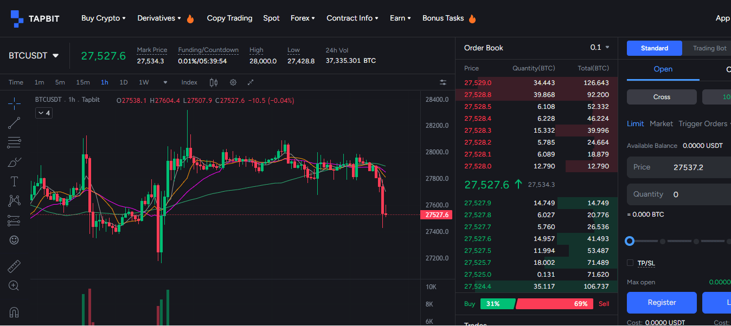The height and width of the screenshot is (326, 731).
Task: Focus the Price input field
Action: click(x=679, y=167)
